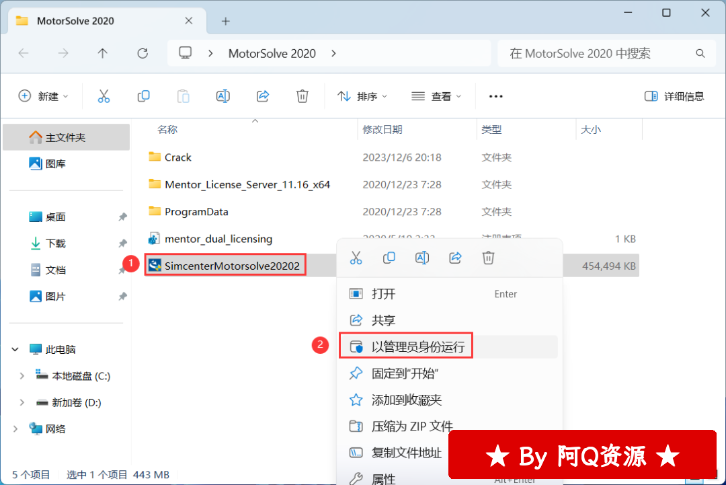Click the 选中 1 个项目 443 MB status text

[x=118, y=475]
